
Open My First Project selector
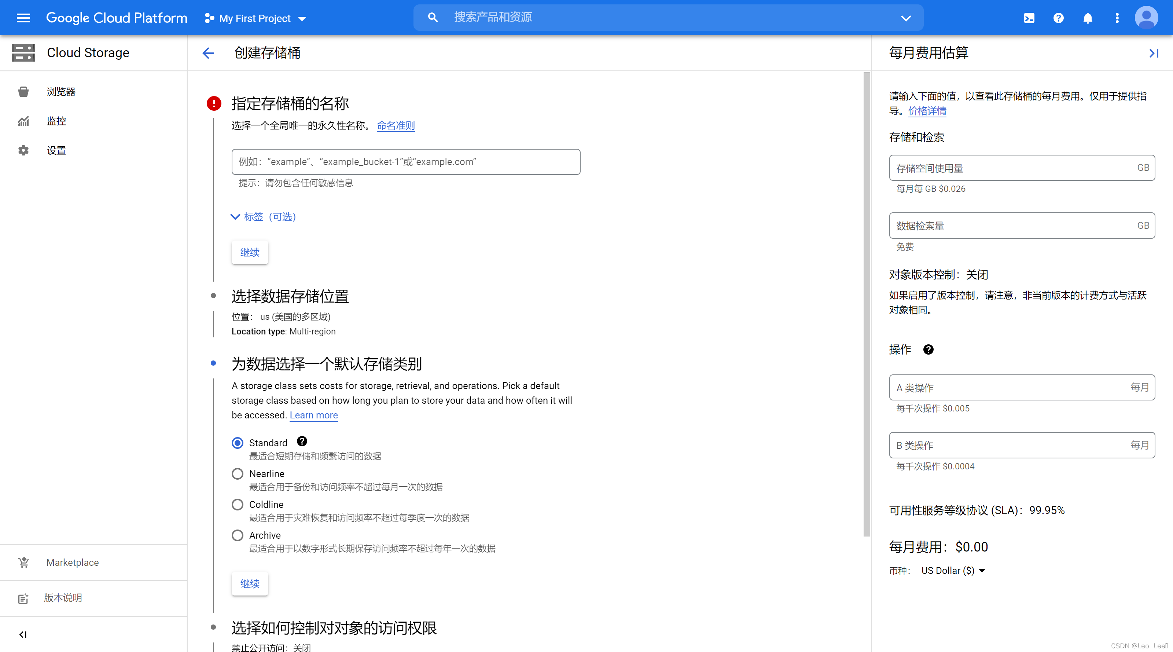point(255,18)
